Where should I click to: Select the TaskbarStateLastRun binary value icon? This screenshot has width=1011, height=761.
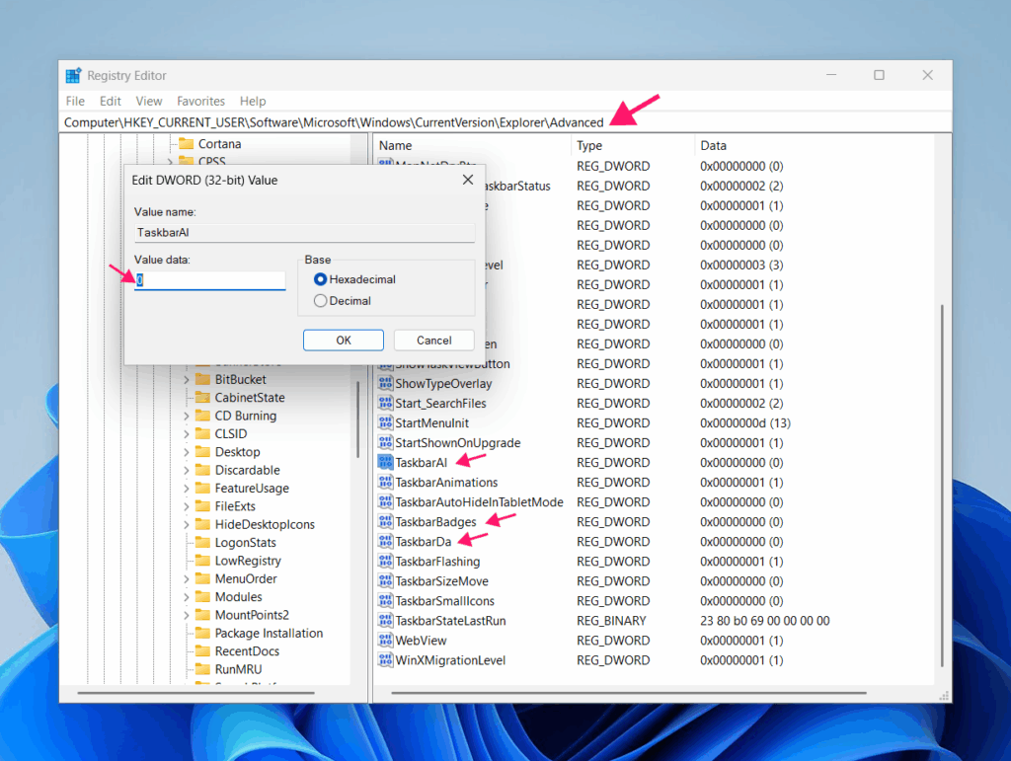386,621
